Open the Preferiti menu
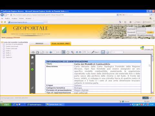Viewport: 155px width, 116px height. [21, 18]
